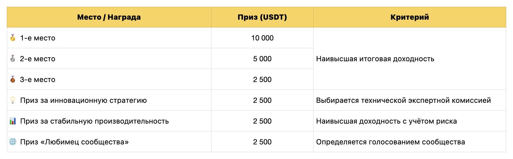Click «Наивысшая итоговая доходность» criterion cell

tap(375, 59)
